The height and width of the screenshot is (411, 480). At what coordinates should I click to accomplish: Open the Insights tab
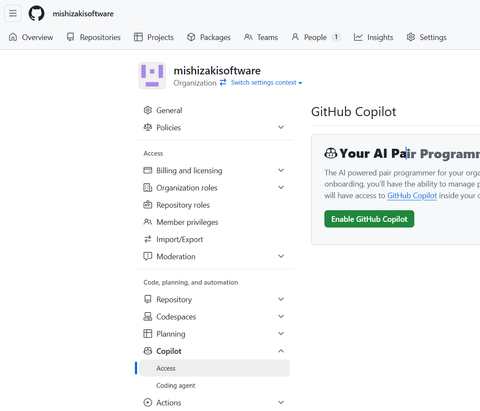tap(373, 37)
